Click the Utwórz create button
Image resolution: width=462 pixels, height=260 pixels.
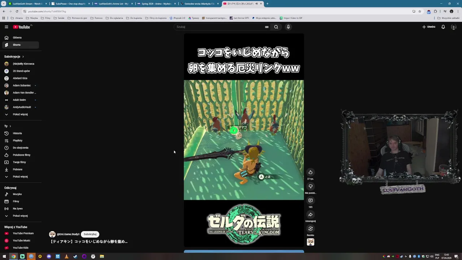(x=429, y=27)
